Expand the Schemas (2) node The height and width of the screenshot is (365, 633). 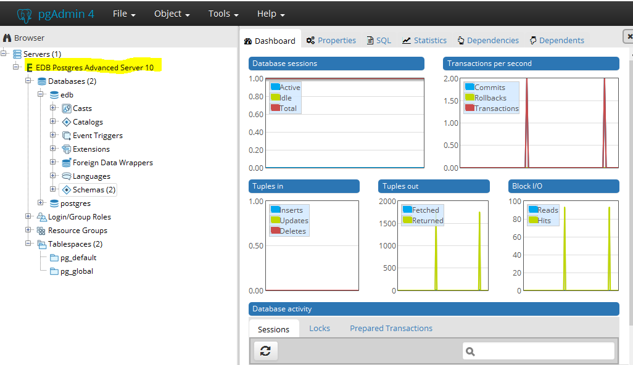pyautogui.click(x=52, y=189)
